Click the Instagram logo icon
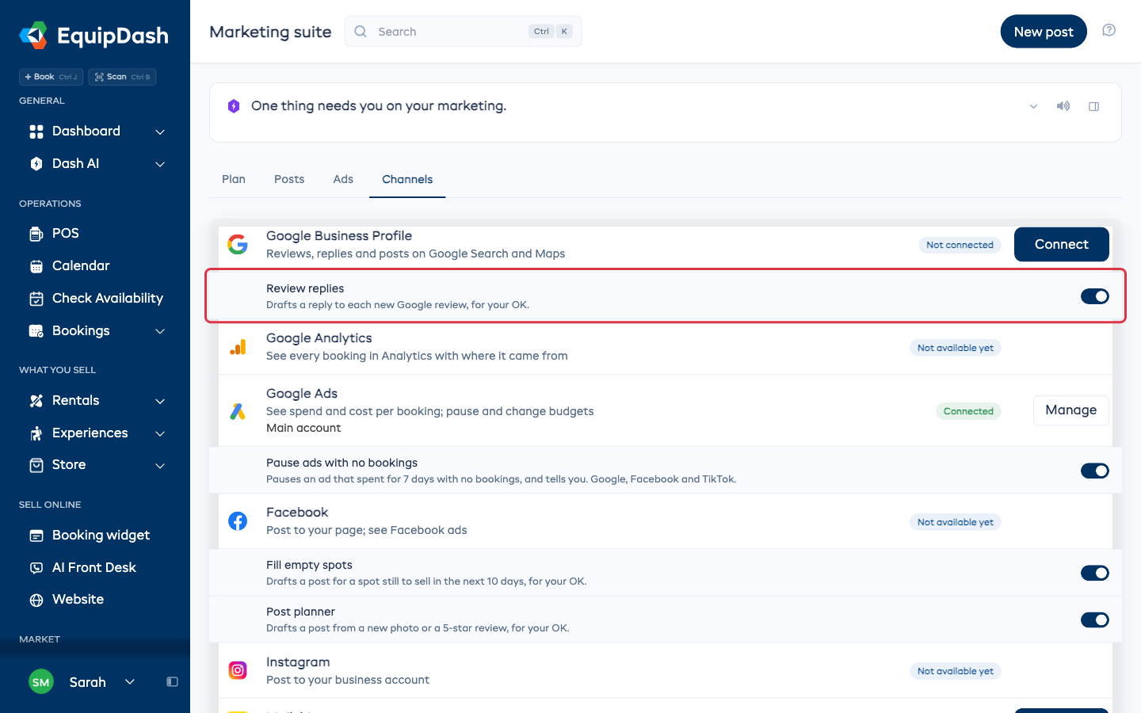 238,670
